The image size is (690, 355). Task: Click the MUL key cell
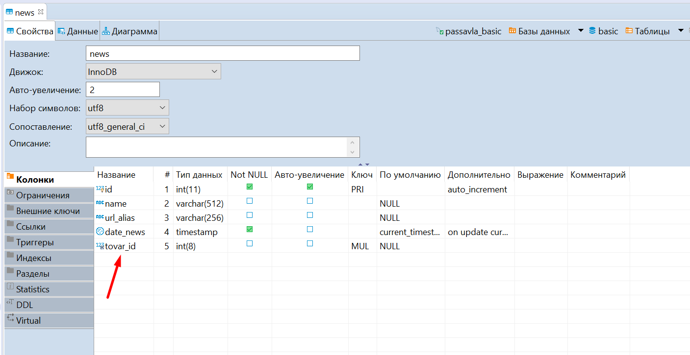(x=362, y=246)
